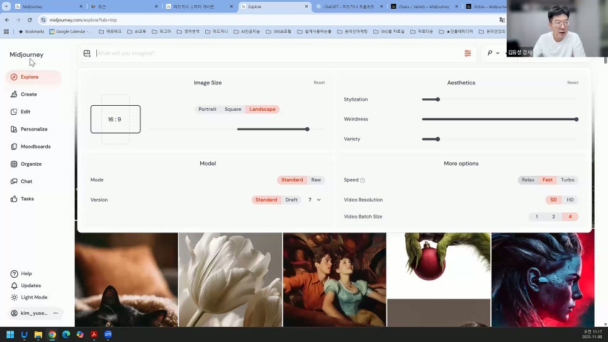
Task: Open the Moodboards section icon
Action: coord(14,147)
